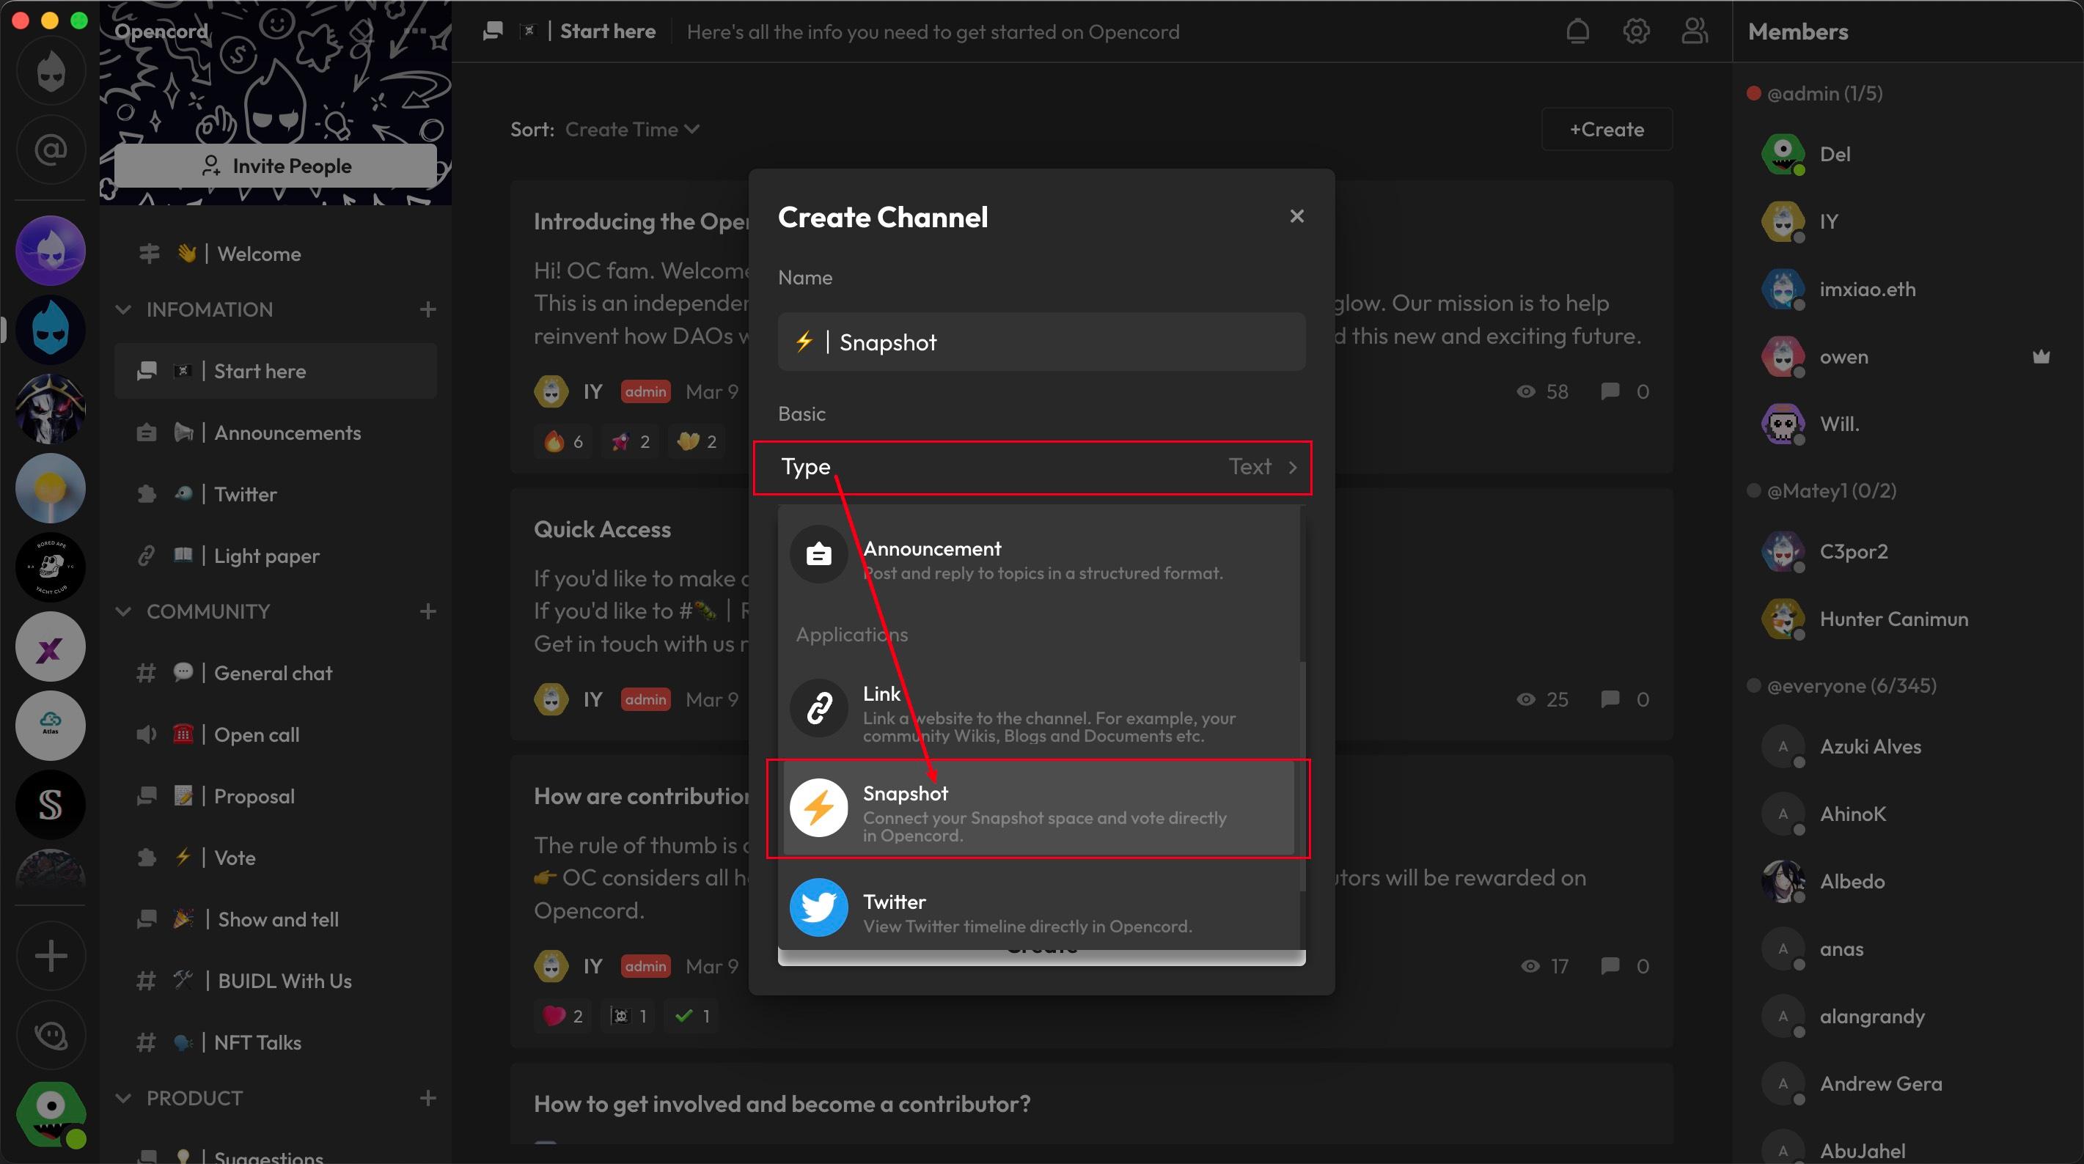Click the add server plus icon
This screenshot has width=2084, height=1164.
[51, 955]
